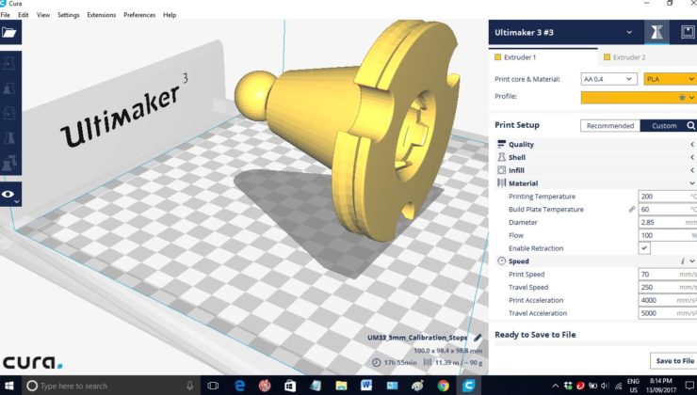
Task: Select Recommended print setup mode
Action: (610, 126)
